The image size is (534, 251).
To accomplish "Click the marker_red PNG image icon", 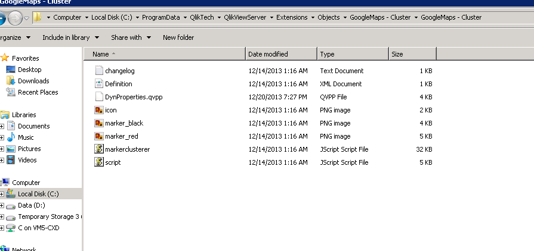I will (x=99, y=136).
